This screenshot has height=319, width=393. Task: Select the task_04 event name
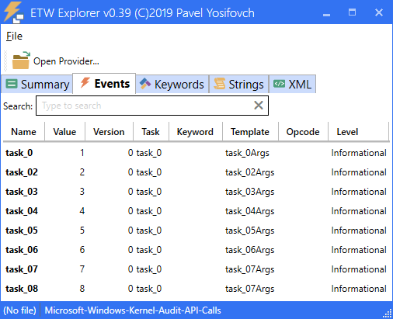tap(22, 211)
